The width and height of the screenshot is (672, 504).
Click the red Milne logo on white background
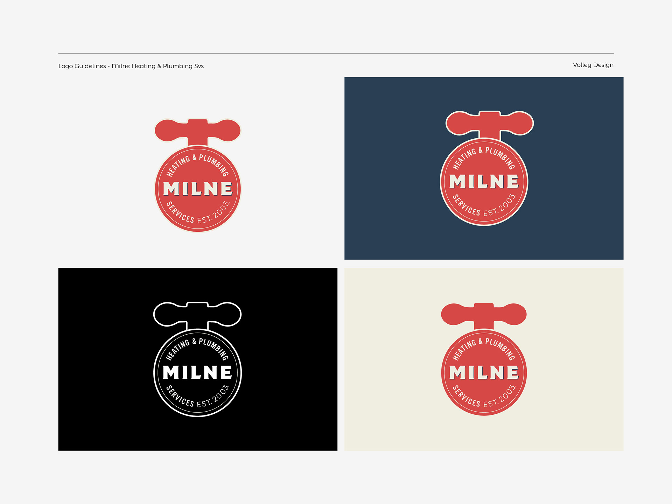pos(198,175)
